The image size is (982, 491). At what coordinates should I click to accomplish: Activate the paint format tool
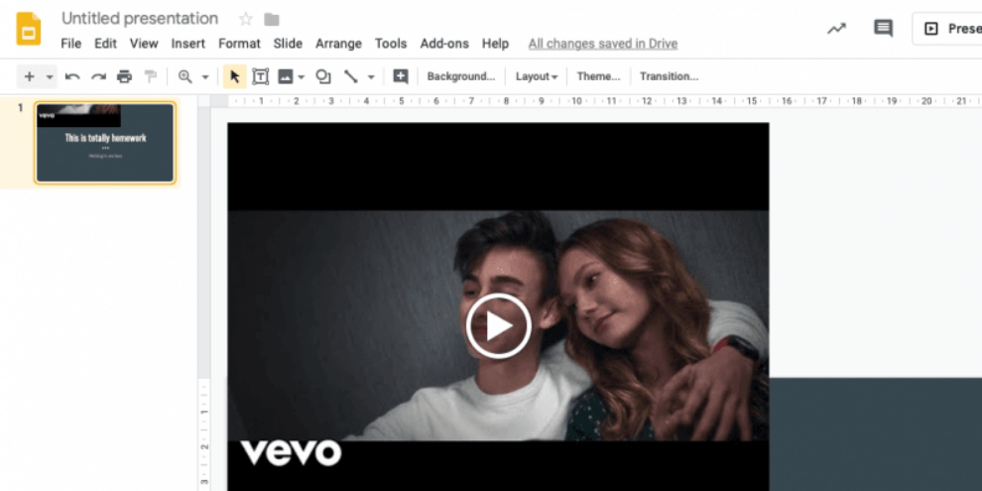click(151, 76)
